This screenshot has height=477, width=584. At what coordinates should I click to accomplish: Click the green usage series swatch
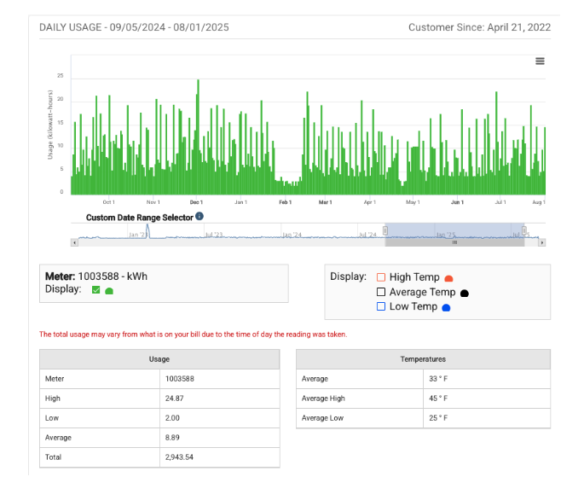pyautogui.click(x=109, y=291)
